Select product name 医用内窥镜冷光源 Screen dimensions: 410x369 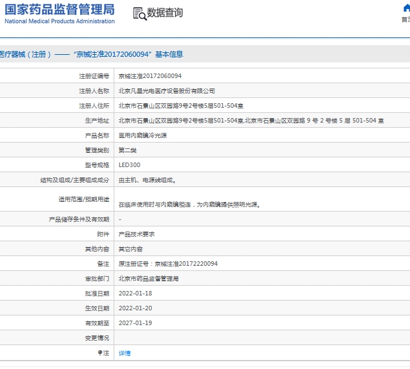click(x=143, y=135)
